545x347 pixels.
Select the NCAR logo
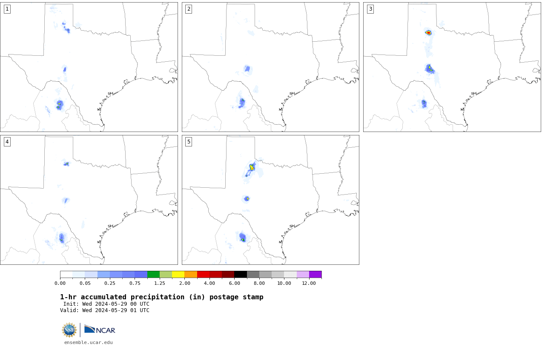[100, 330]
